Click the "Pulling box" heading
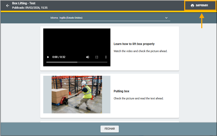 click(x=121, y=91)
